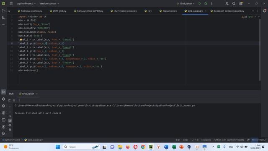The height and width of the screenshot is (151, 268).
Task: Open the Project tool window folder icon
Action: pyautogui.click(x=3, y=11)
